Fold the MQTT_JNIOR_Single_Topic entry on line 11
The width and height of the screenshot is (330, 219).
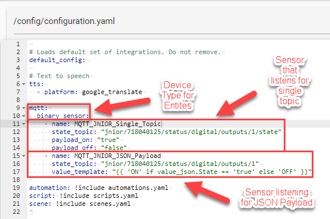tap(24, 124)
